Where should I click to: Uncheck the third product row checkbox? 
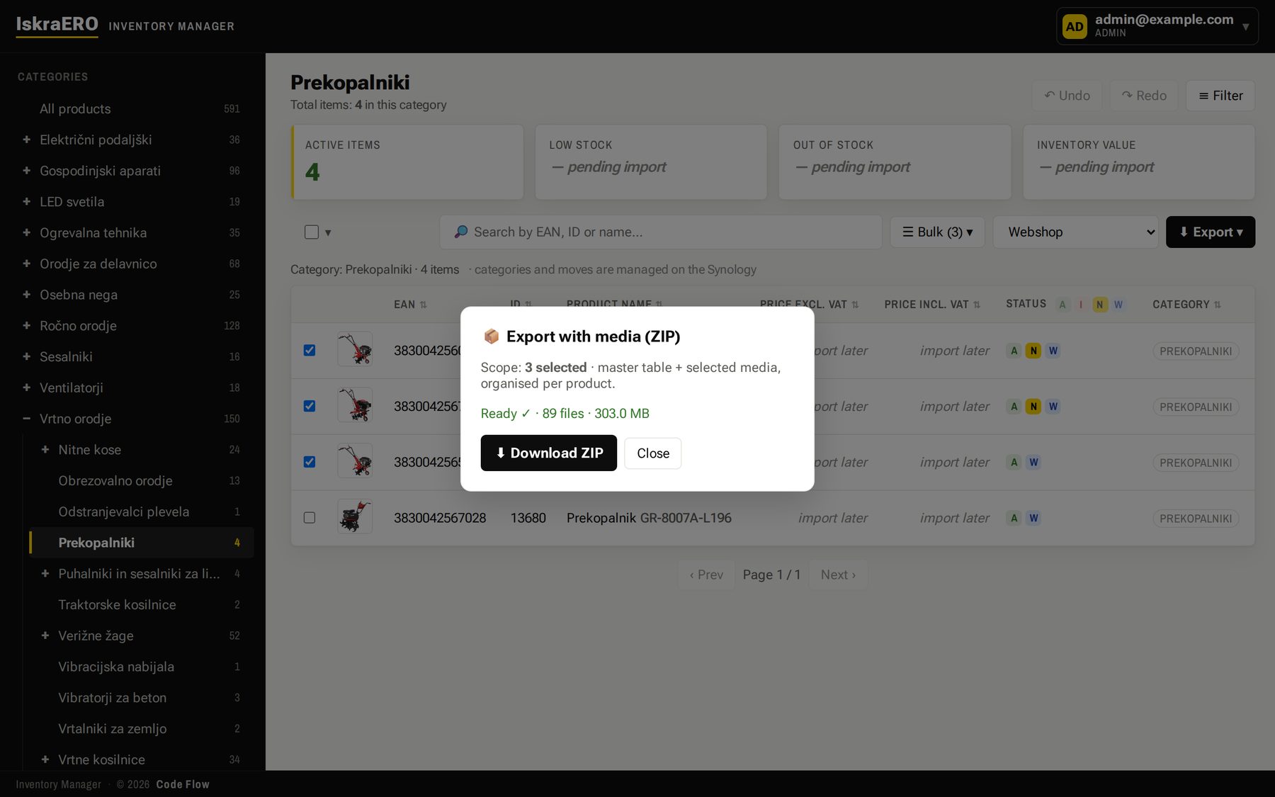point(310,462)
